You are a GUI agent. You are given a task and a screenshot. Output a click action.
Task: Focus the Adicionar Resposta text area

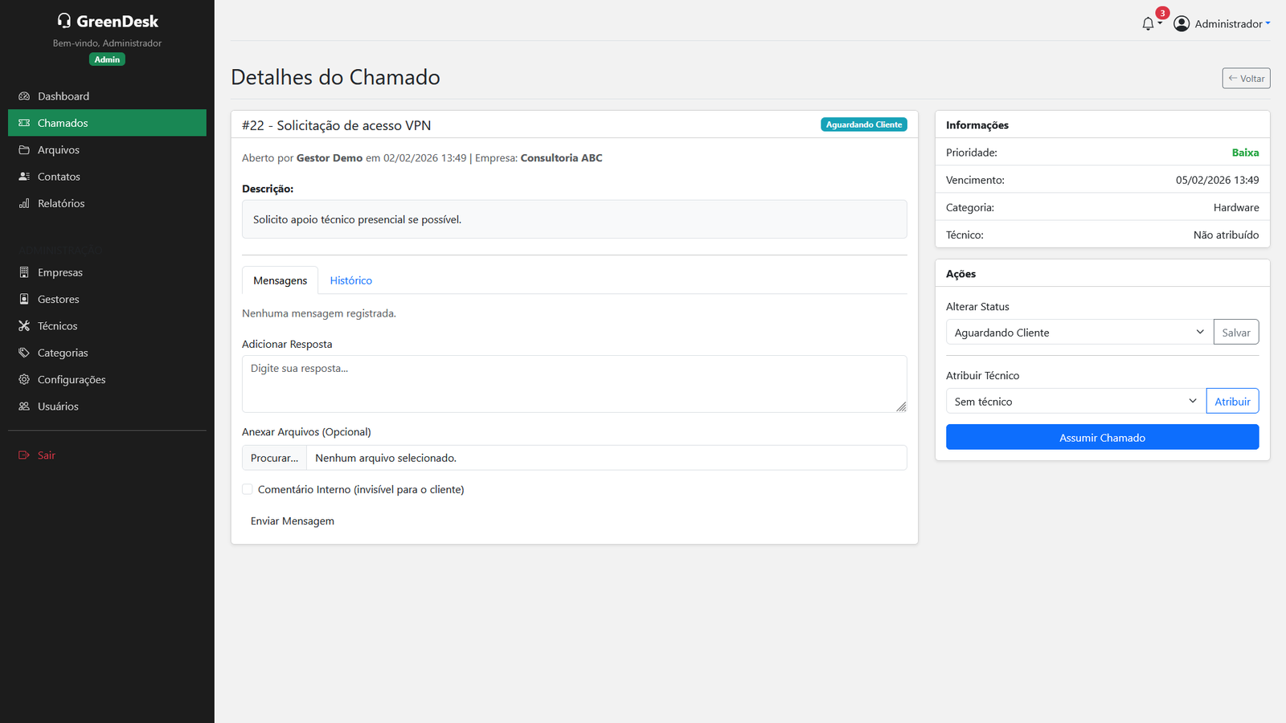(x=574, y=384)
